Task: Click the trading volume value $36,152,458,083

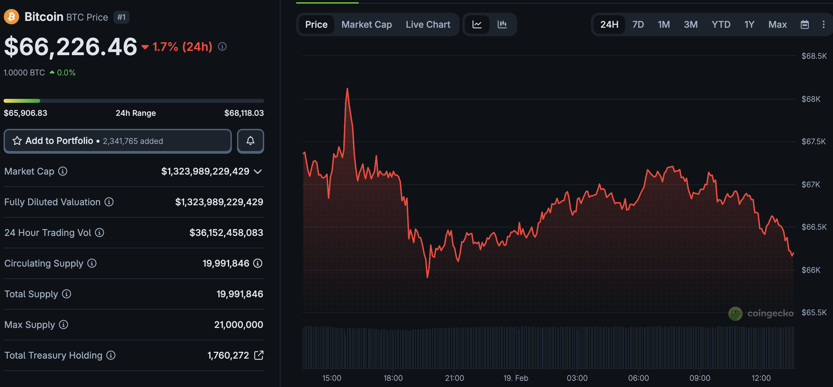Action: [x=226, y=233]
